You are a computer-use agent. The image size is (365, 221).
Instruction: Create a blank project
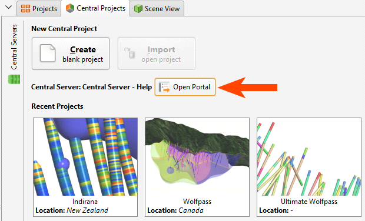71,53
